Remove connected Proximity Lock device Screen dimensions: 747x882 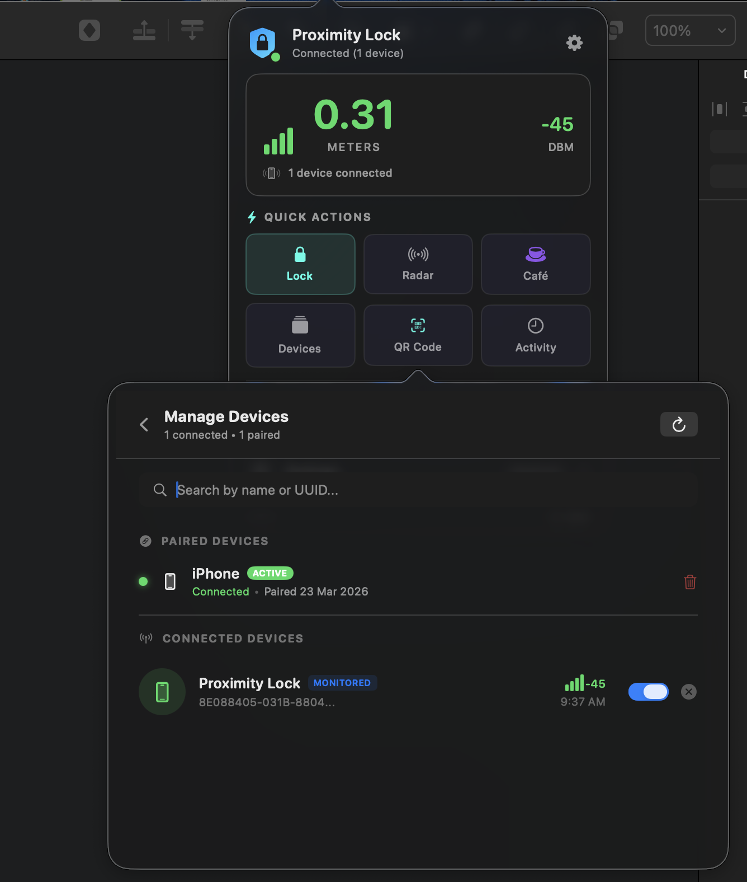[x=688, y=692]
